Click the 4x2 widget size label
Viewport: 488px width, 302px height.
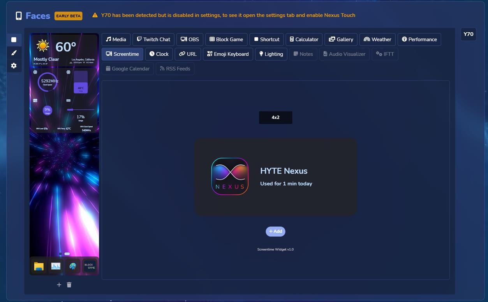tap(275, 117)
